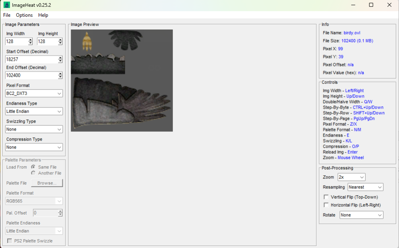Enable Vertical Flip (Top-Down) checkbox
Viewport: 399px width, 248px height.
[x=326, y=197]
